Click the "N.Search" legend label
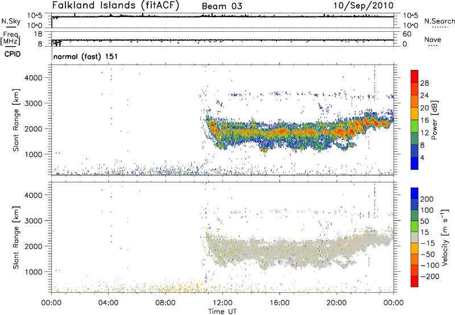Screen dimensions: 455x315 pyautogui.click(x=440, y=21)
